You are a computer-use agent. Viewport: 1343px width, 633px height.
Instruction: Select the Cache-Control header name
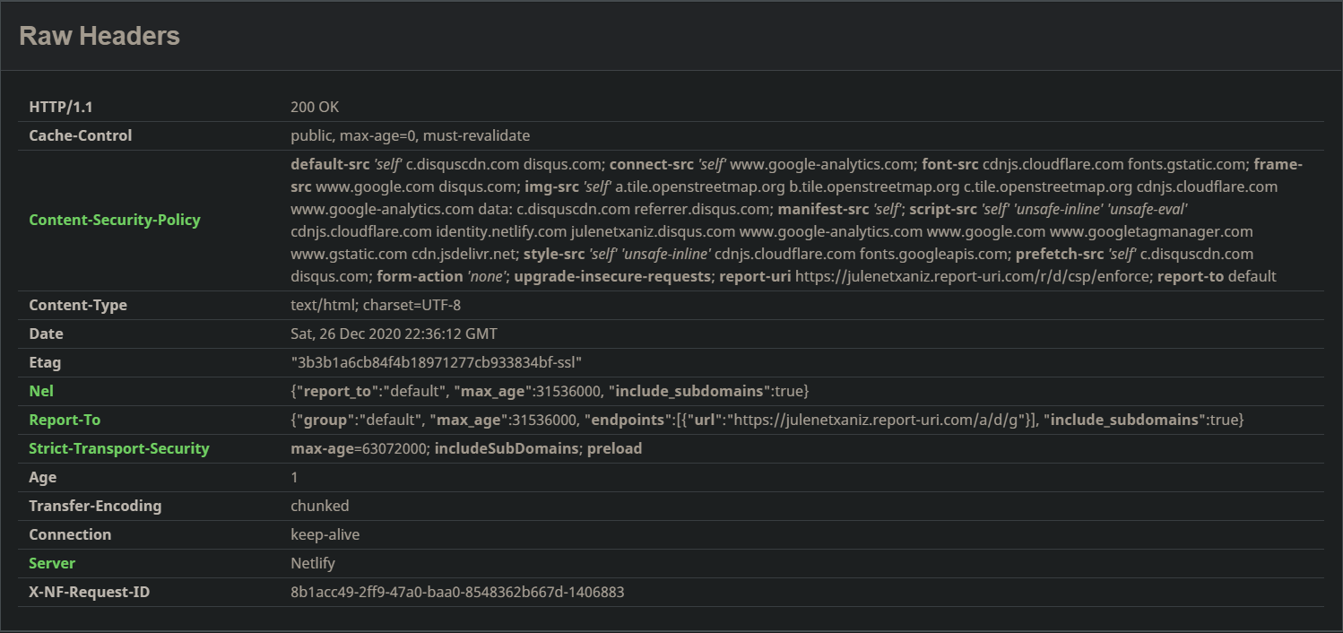[80, 135]
